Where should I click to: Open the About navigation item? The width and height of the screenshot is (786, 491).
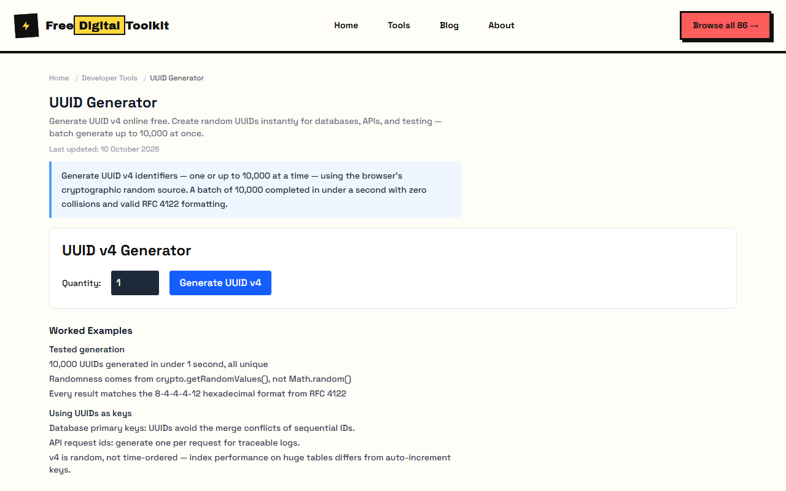coord(501,26)
